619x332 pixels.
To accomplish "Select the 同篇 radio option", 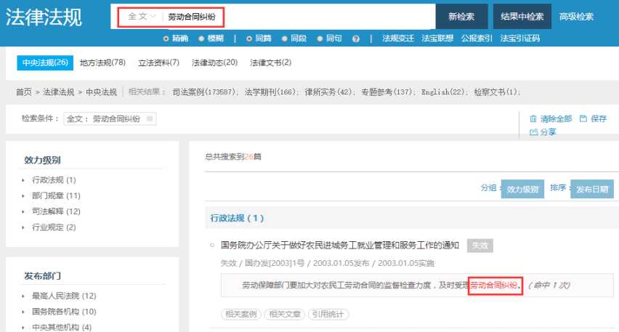I will 249,39.
